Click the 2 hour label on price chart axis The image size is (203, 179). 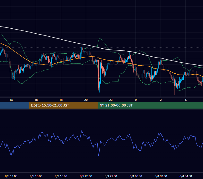pyautogui.click(x=161, y=100)
